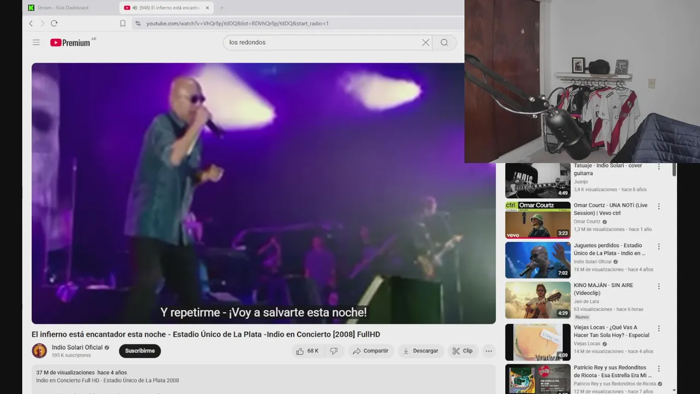Click the Compartir share button
This screenshot has height=394, width=700.
(x=371, y=351)
